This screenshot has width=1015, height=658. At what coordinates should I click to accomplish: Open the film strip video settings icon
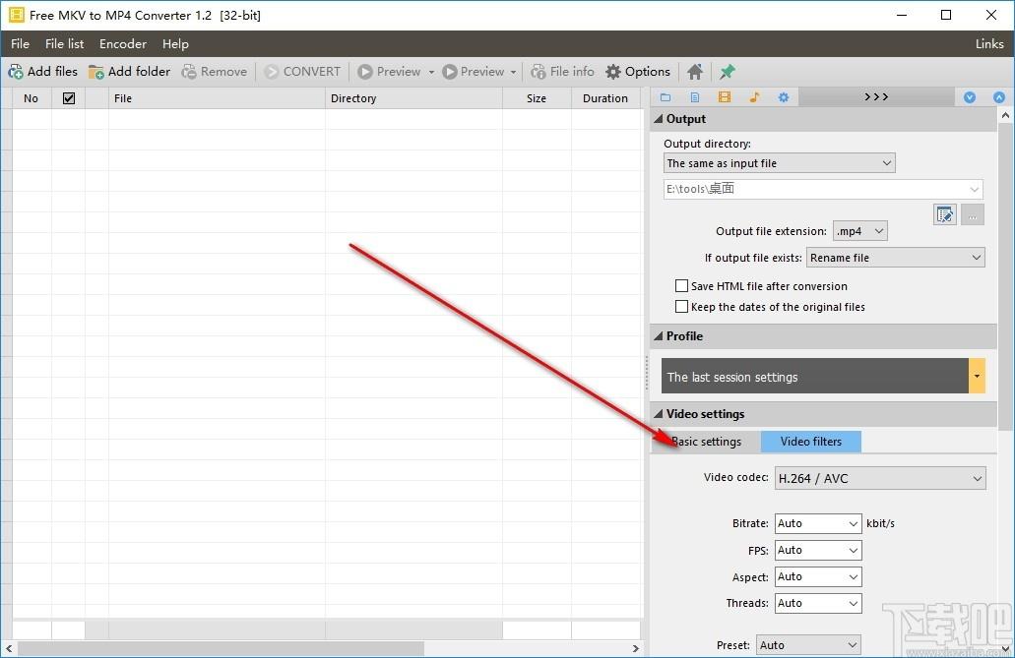pyautogui.click(x=725, y=97)
